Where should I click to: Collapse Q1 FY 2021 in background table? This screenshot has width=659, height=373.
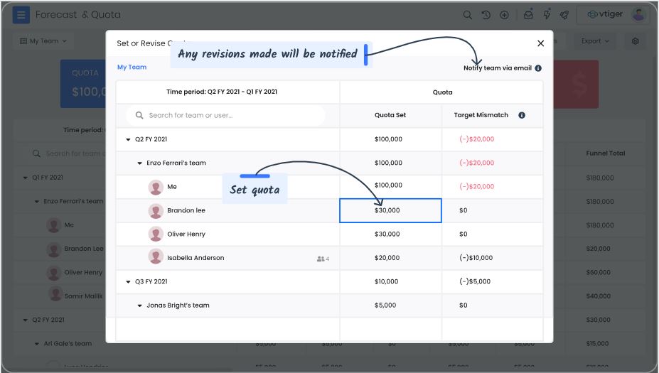click(x=25, y=178)
